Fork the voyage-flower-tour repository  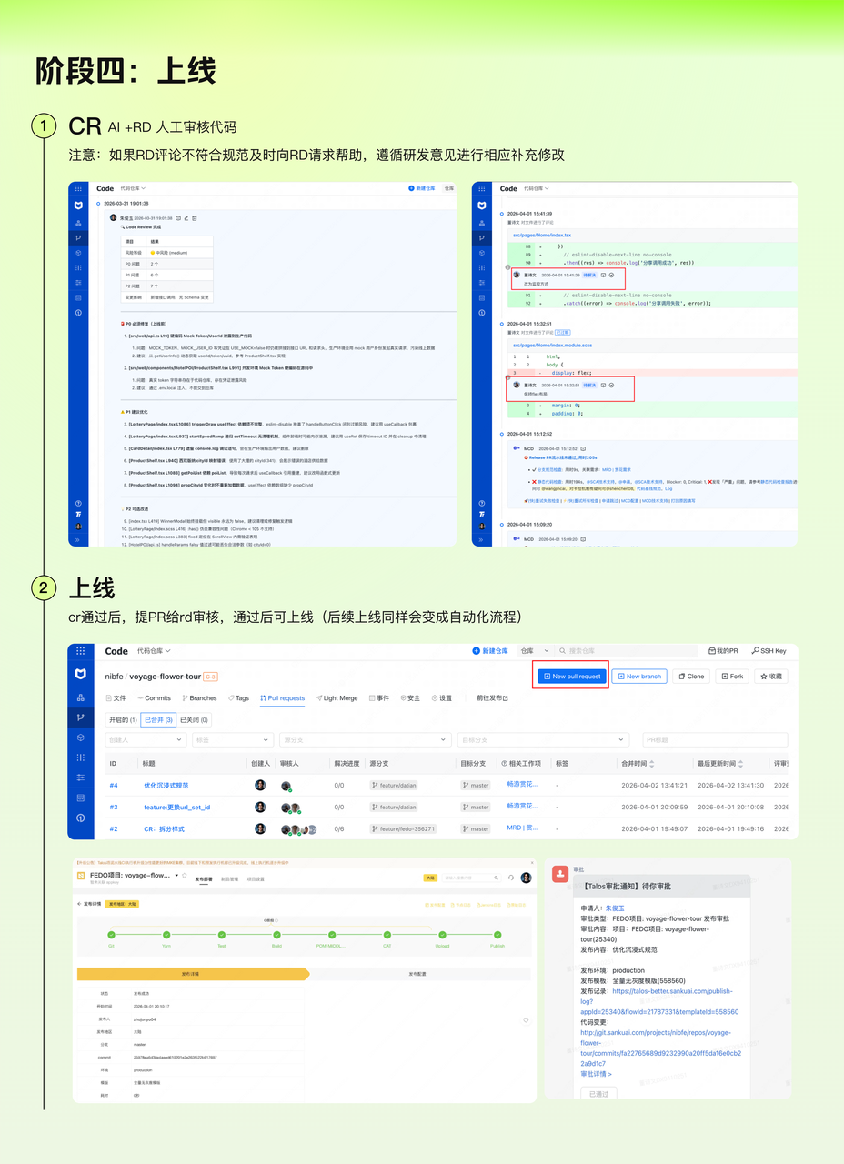tap(732, 677)
